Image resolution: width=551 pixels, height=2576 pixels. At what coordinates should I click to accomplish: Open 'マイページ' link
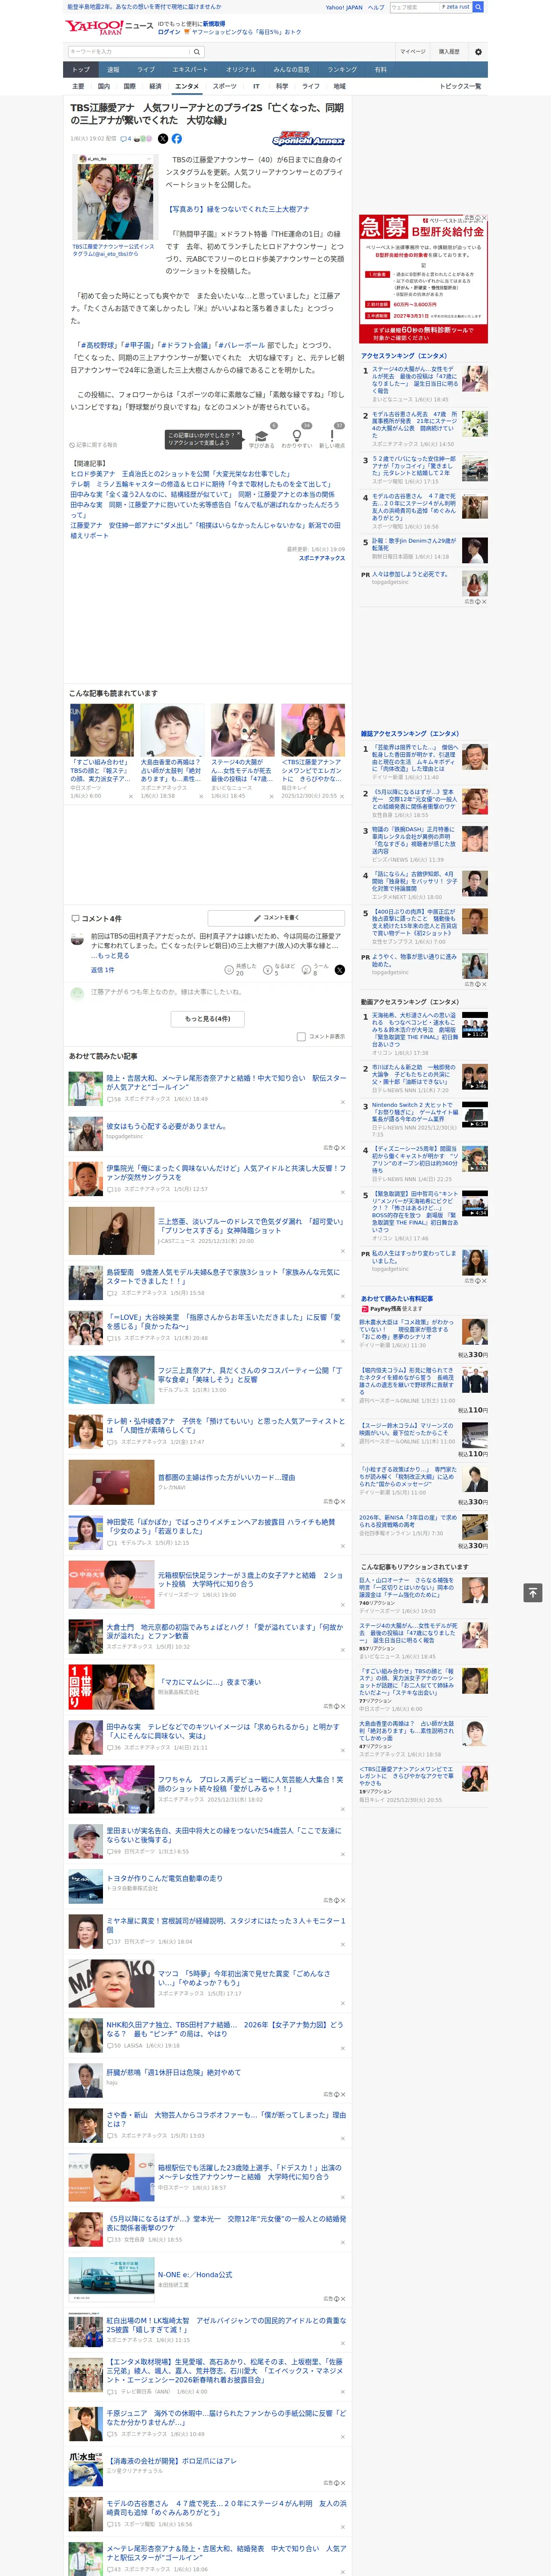pyautogui.click(x=412, y=52)
